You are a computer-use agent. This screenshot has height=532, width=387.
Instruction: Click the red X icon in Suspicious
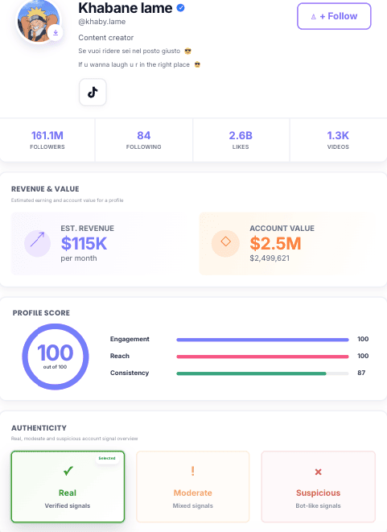pos(318,472)
